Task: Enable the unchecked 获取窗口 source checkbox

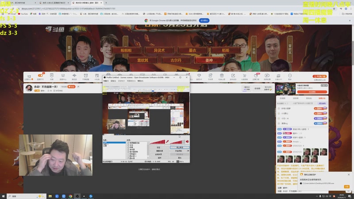Action: coord(128,154)
